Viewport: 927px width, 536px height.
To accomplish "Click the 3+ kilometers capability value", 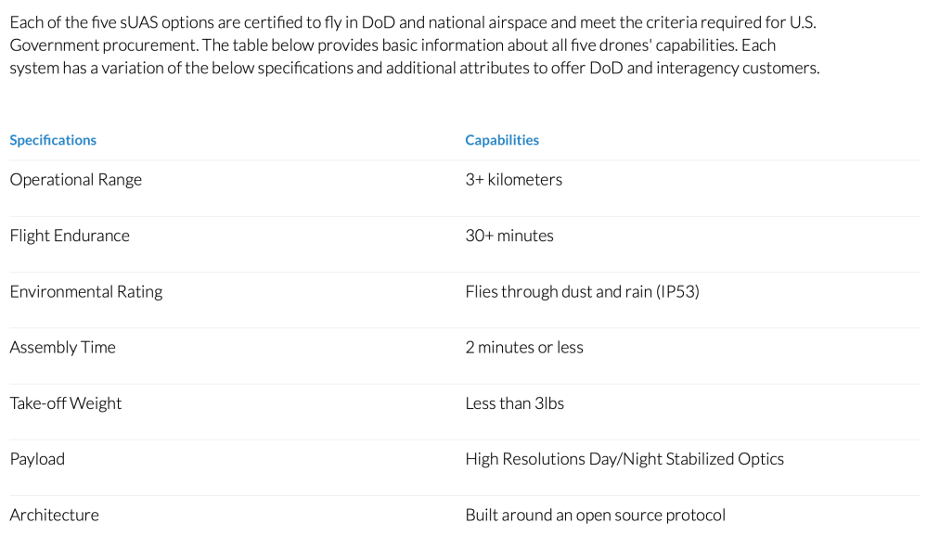I will [513, 180].
